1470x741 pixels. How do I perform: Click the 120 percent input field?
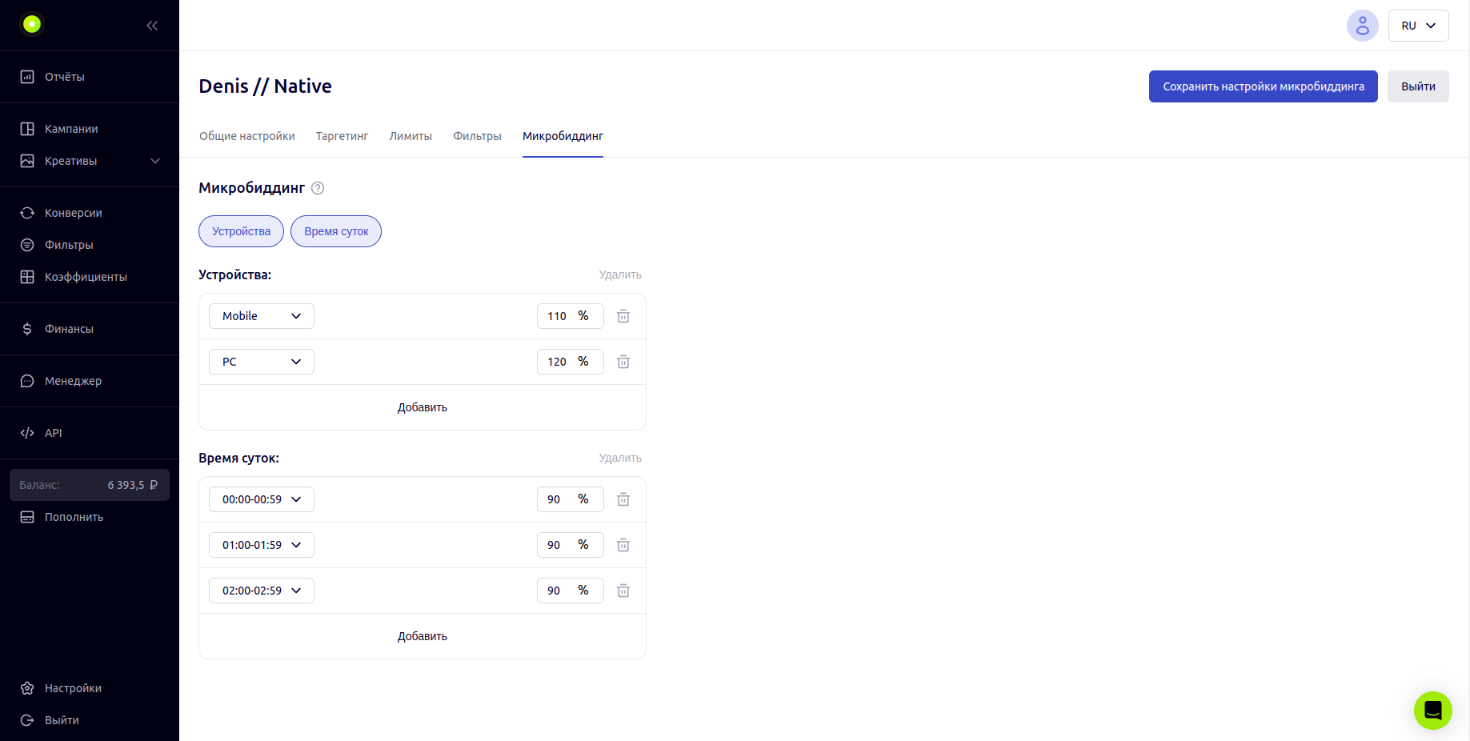[x=570, y=362]
